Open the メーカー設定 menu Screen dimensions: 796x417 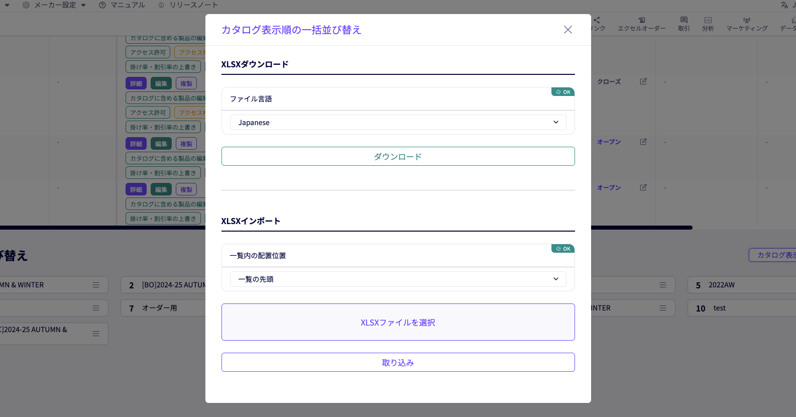tap(54, 5)
